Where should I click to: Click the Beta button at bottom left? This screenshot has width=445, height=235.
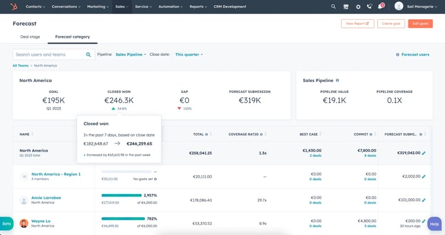click(x=6, y=223)
